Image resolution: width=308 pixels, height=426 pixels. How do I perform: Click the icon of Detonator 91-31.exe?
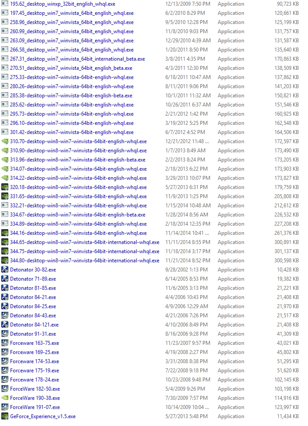point(5,333)
